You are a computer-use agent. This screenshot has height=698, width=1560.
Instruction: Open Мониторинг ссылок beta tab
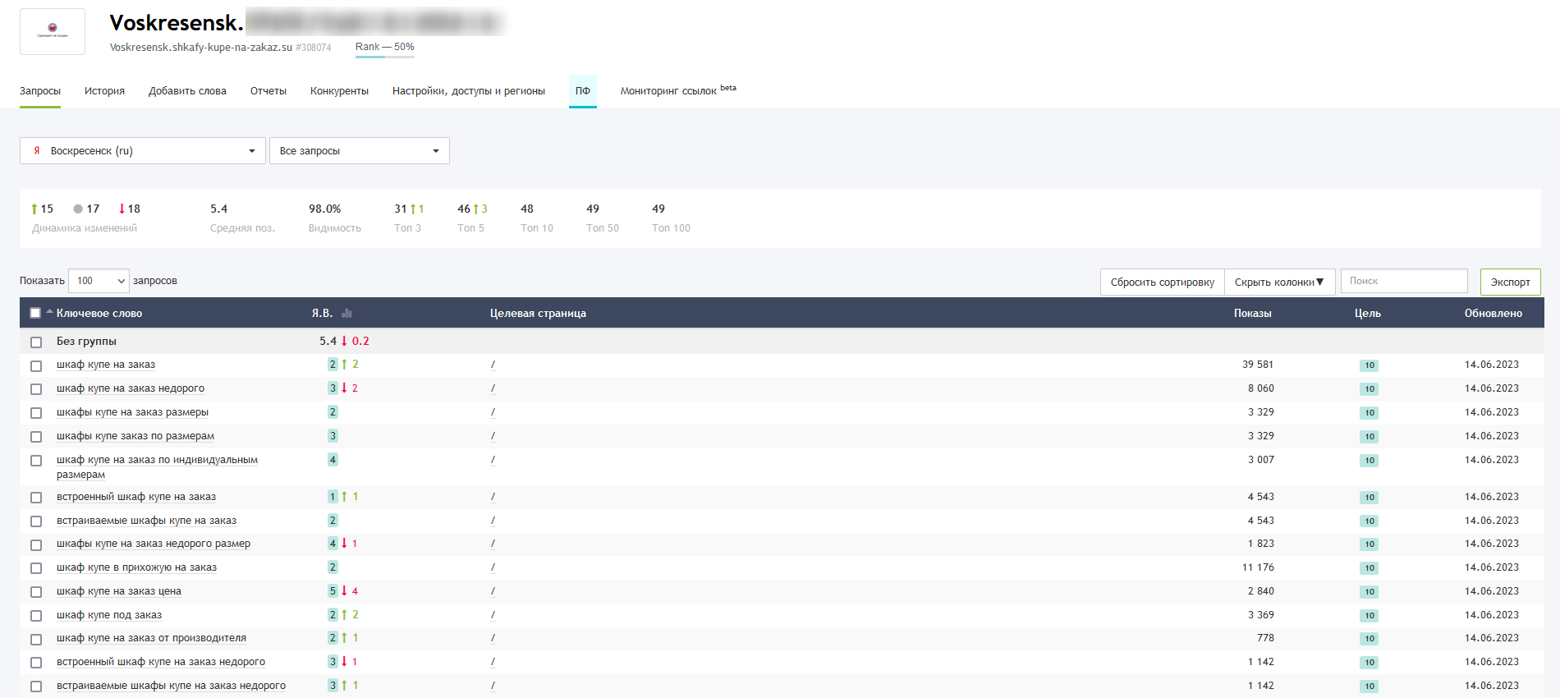tap(678, 90)
